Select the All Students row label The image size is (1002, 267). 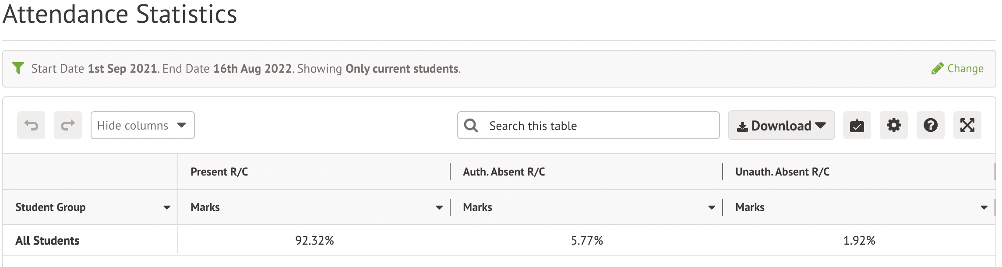coord(48,240)
